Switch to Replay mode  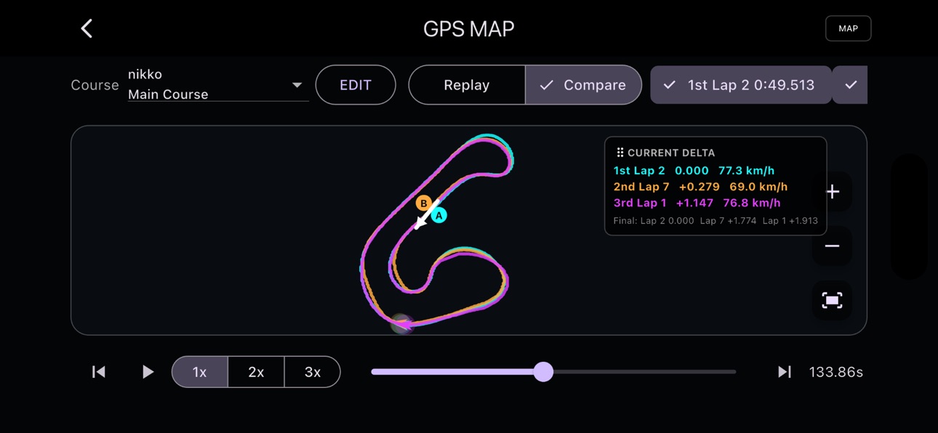[467, 85]
